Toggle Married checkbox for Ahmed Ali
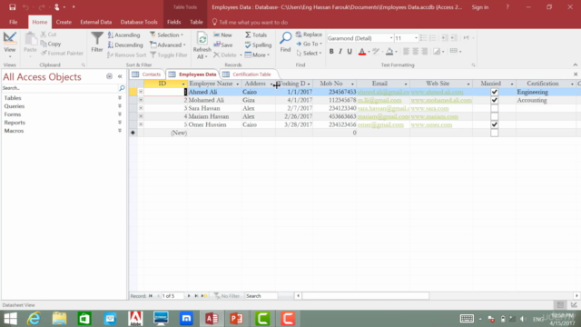 coord(494,92)
